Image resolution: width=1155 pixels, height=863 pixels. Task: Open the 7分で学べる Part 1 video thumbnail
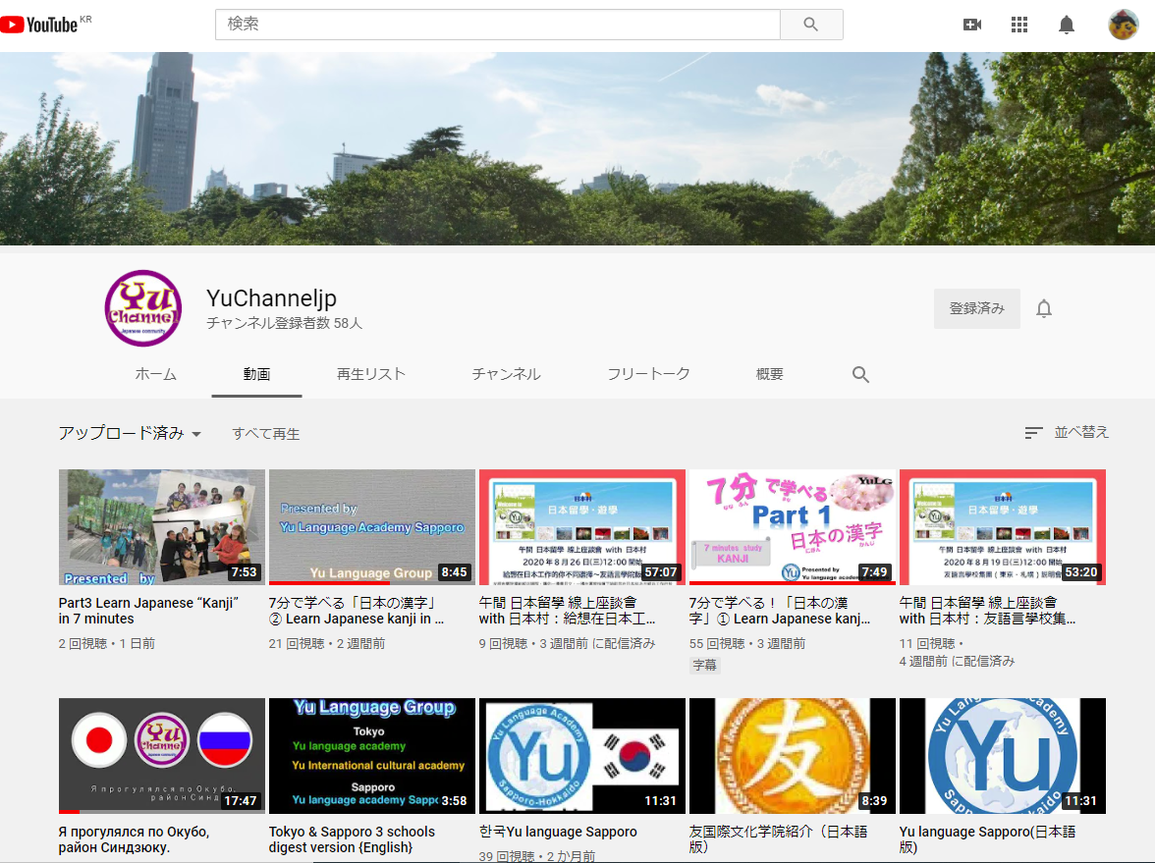792,526
